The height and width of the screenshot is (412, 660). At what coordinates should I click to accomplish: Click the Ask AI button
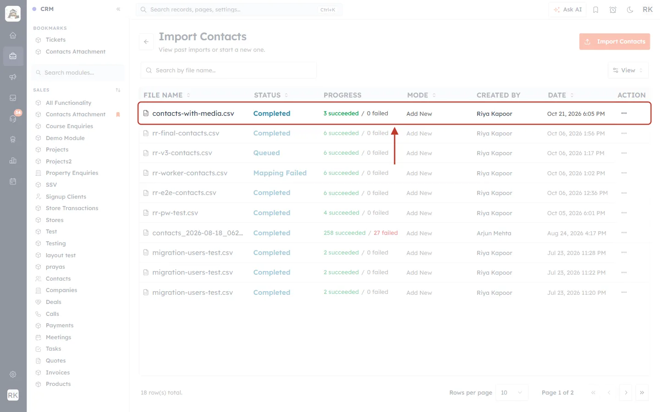[567, 10]
